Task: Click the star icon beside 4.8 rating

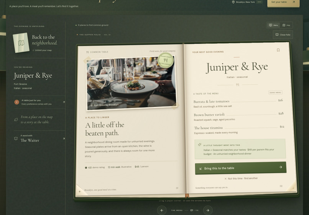Action: tap(86, 168)
